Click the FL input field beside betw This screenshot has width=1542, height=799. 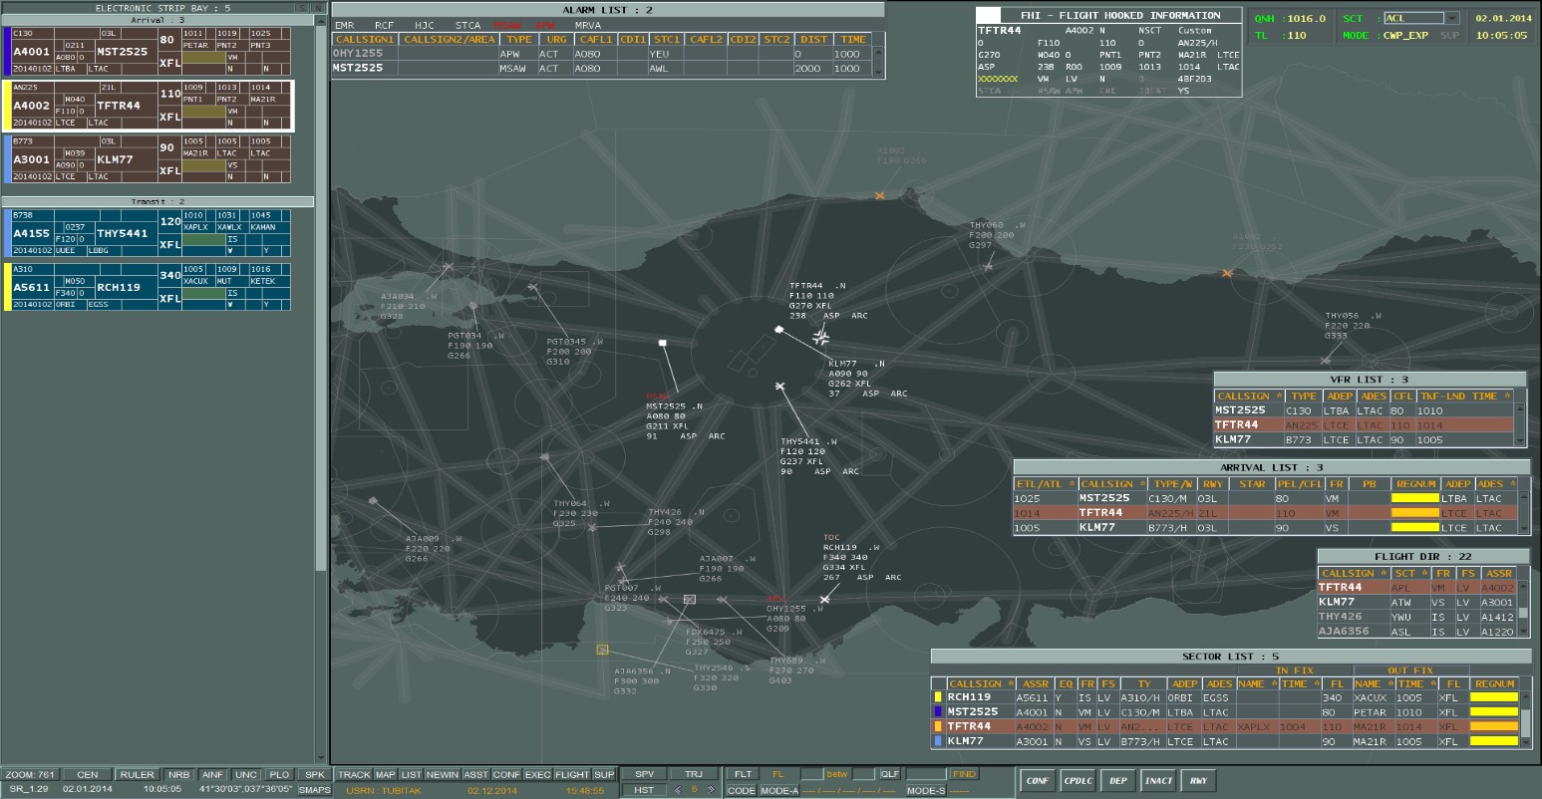pyautogui.click(x=811, y=774)
